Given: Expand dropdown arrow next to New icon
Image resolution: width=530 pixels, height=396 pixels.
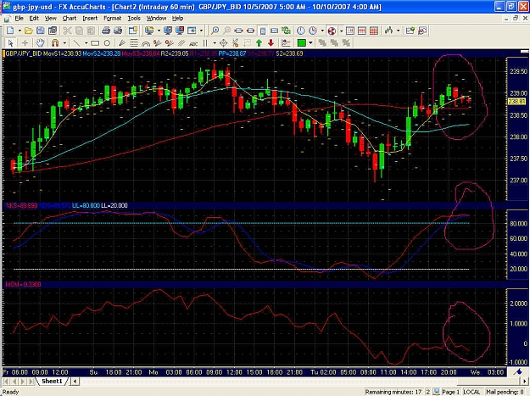Looking at the screenshot, I should pyautogui.click(x=20, y=31).
